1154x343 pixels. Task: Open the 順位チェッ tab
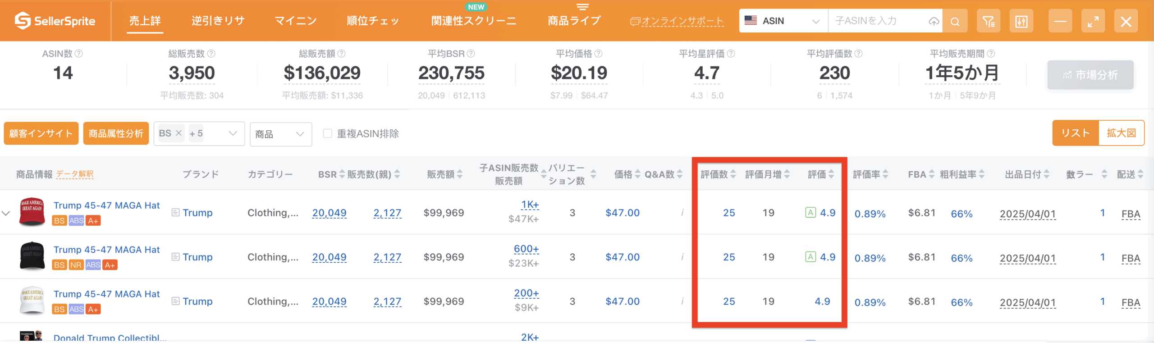373,21
